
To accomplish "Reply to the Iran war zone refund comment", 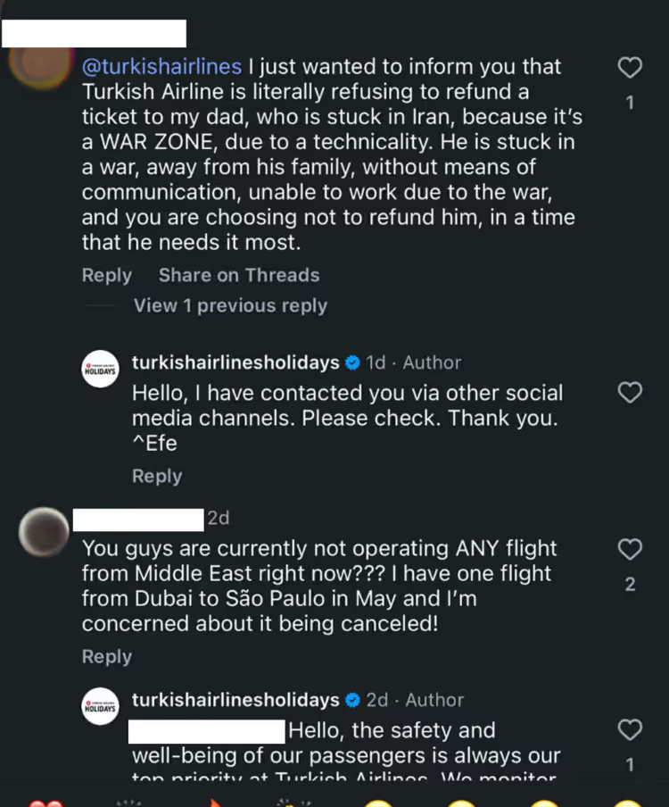I will [106, 276].
